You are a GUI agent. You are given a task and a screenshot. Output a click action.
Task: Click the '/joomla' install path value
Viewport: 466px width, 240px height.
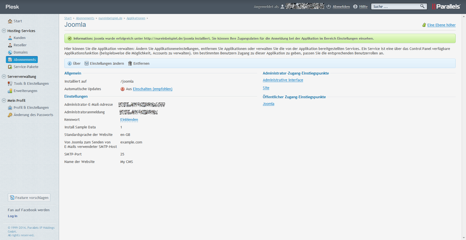(x=127, y=81)
